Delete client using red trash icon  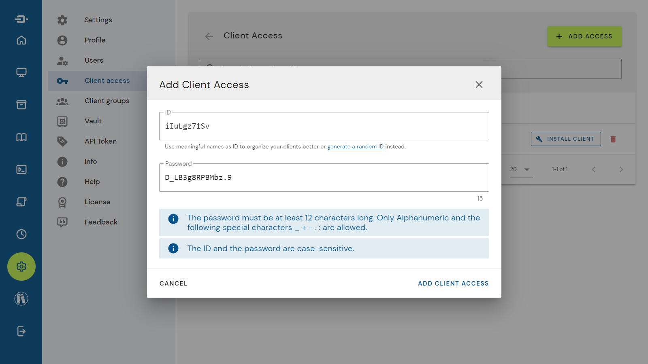pos(613,139)
